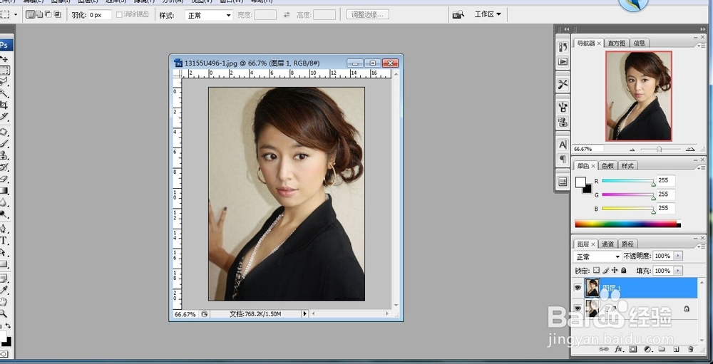The height and width of the screenshot is (364, 713).
Task: Switch to the 样式 tab
Action: (x=627, y=166)
